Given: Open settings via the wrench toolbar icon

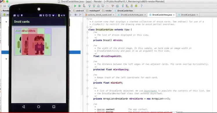Looking at the screenshot, I should click(113, 6).
